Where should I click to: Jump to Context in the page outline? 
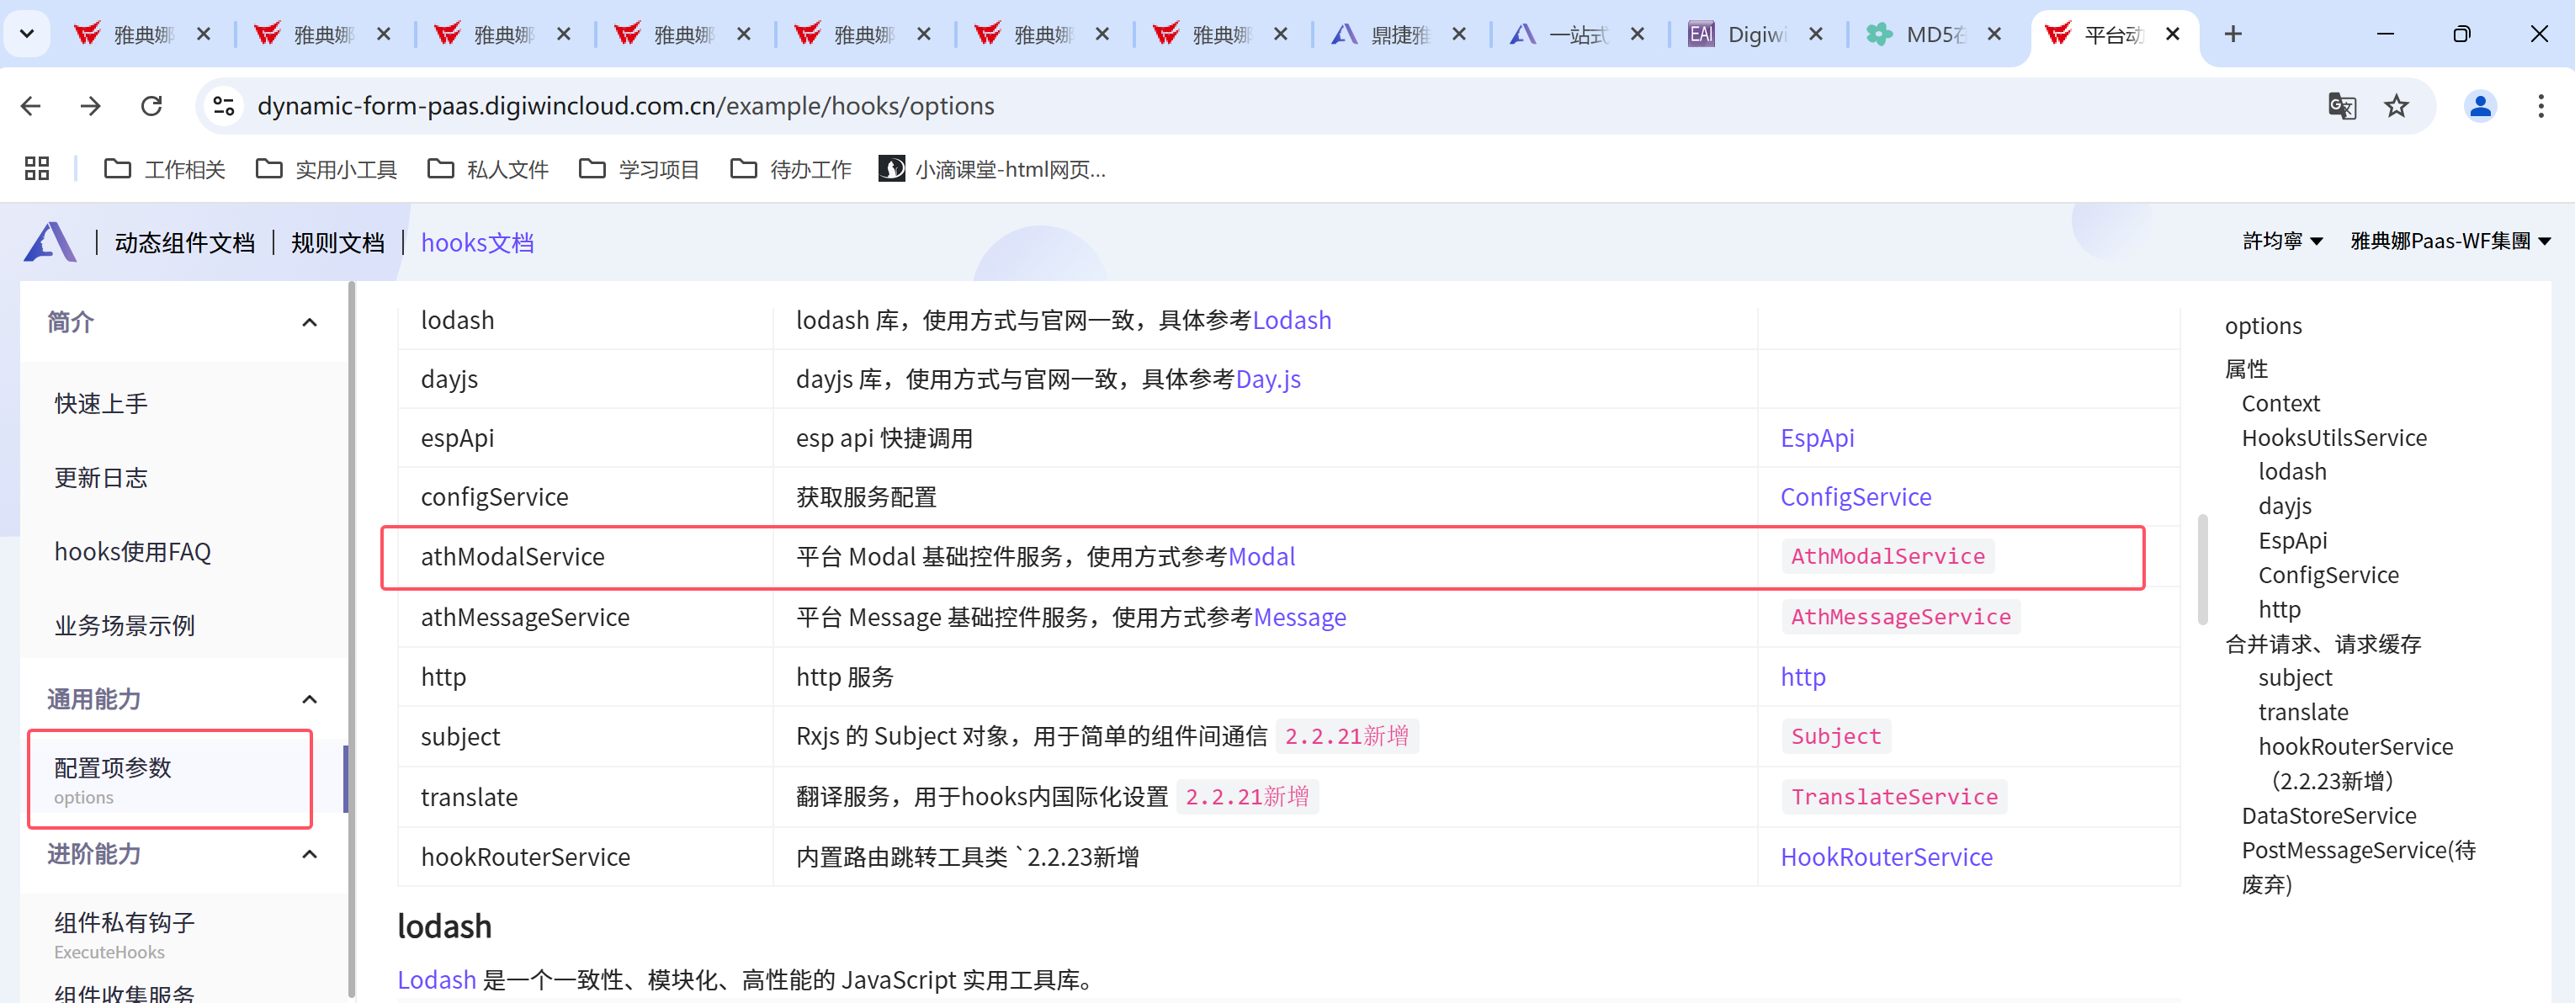coord(2280,403)
